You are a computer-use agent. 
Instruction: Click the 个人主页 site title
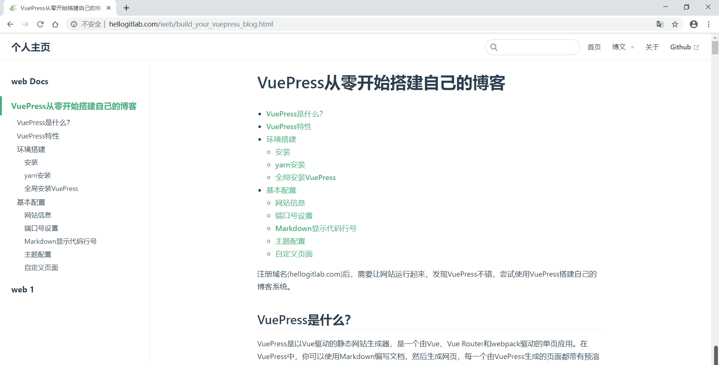[31, 47]
